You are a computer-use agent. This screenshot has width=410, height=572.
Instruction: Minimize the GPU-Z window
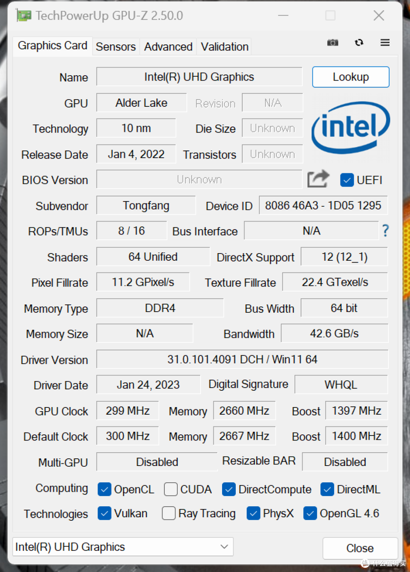pos(283,16)
